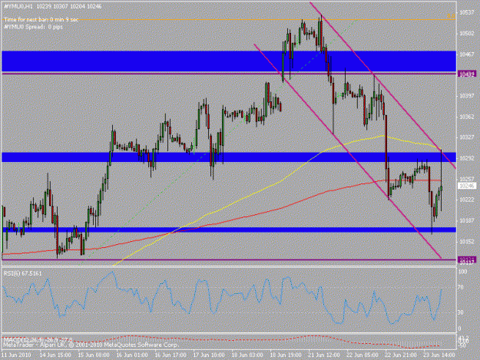Click the 21 Jun 12:00 time label
480x360 pixels.
pyautogui.click(x=324, y=355)
